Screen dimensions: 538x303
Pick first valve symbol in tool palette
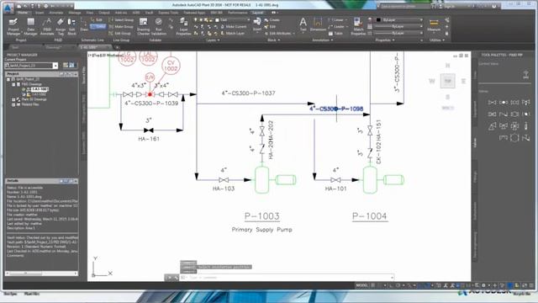[x=492, y=103]
